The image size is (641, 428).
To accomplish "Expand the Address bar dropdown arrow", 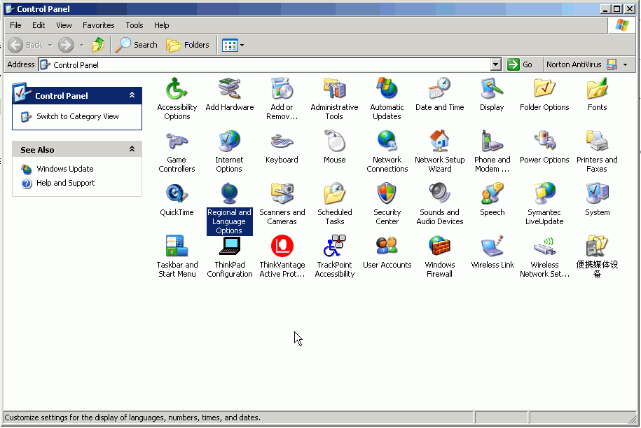I will pos(496,64).
